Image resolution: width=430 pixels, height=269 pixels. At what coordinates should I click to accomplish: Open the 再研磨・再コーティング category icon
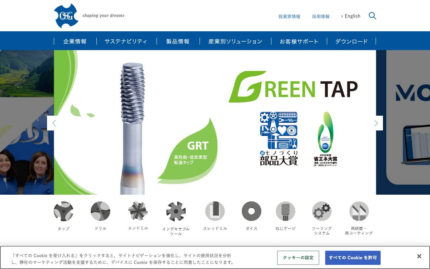[359, 211]
